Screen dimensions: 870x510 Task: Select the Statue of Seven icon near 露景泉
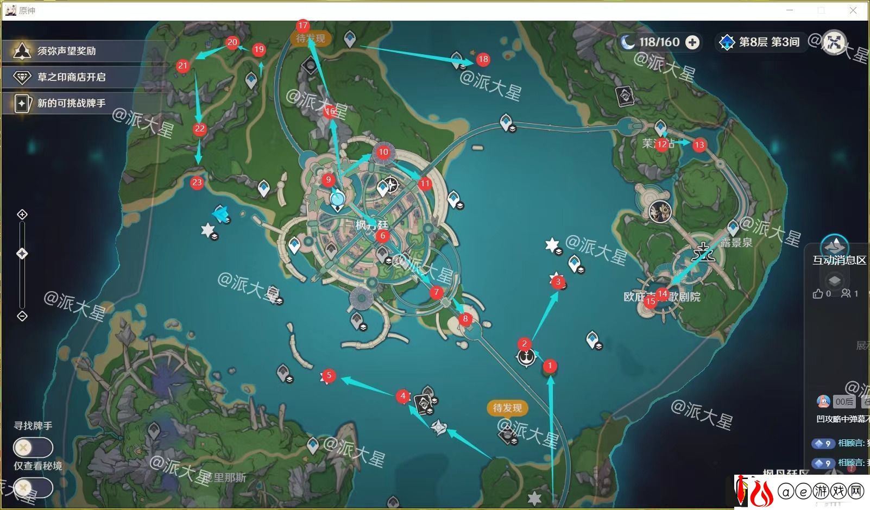704,253
